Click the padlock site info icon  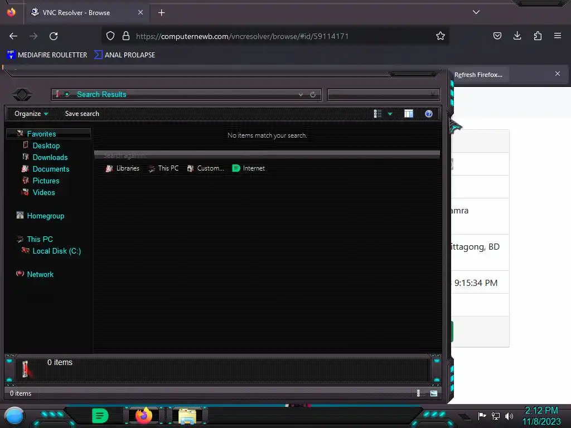pyautogui.click(x=126, y=36)
